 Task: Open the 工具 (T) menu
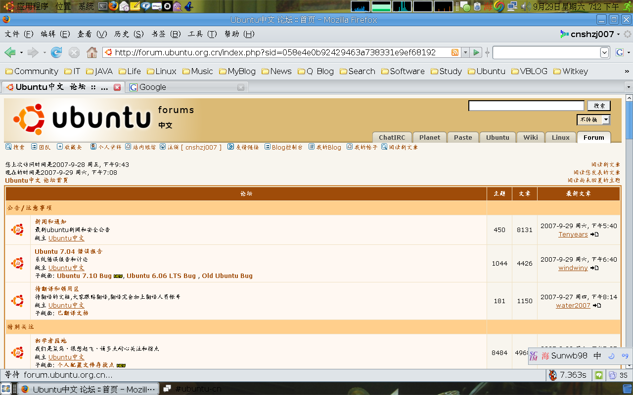[202, 34]
